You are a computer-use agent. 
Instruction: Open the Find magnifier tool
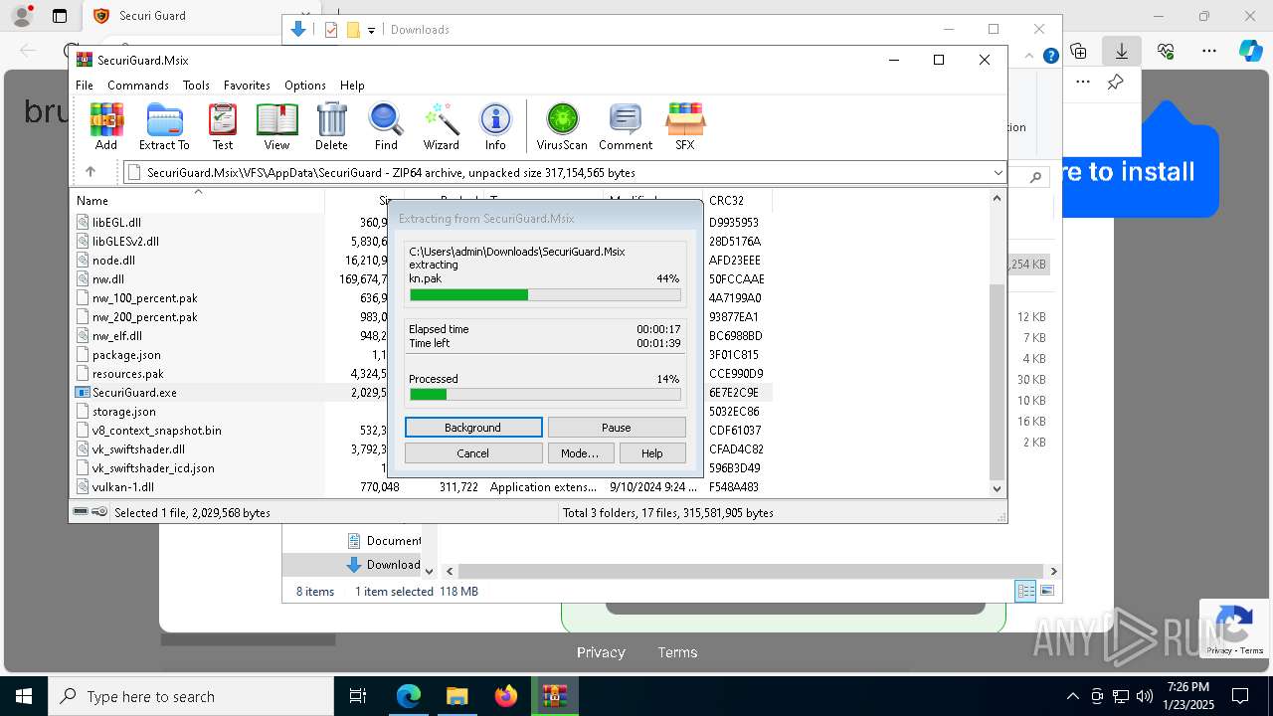tap(386, 126)
